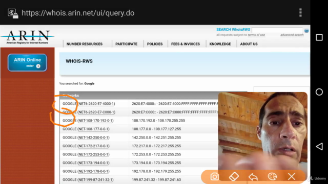Tap the undo arrow in orange toolbar
This screenshot has height=184, width=328.
point(253,177)
